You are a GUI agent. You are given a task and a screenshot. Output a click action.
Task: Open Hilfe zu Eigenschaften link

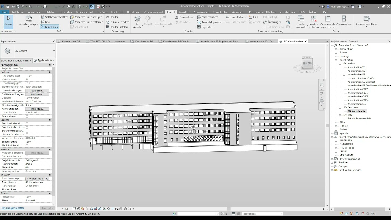(x=13, y=208)
